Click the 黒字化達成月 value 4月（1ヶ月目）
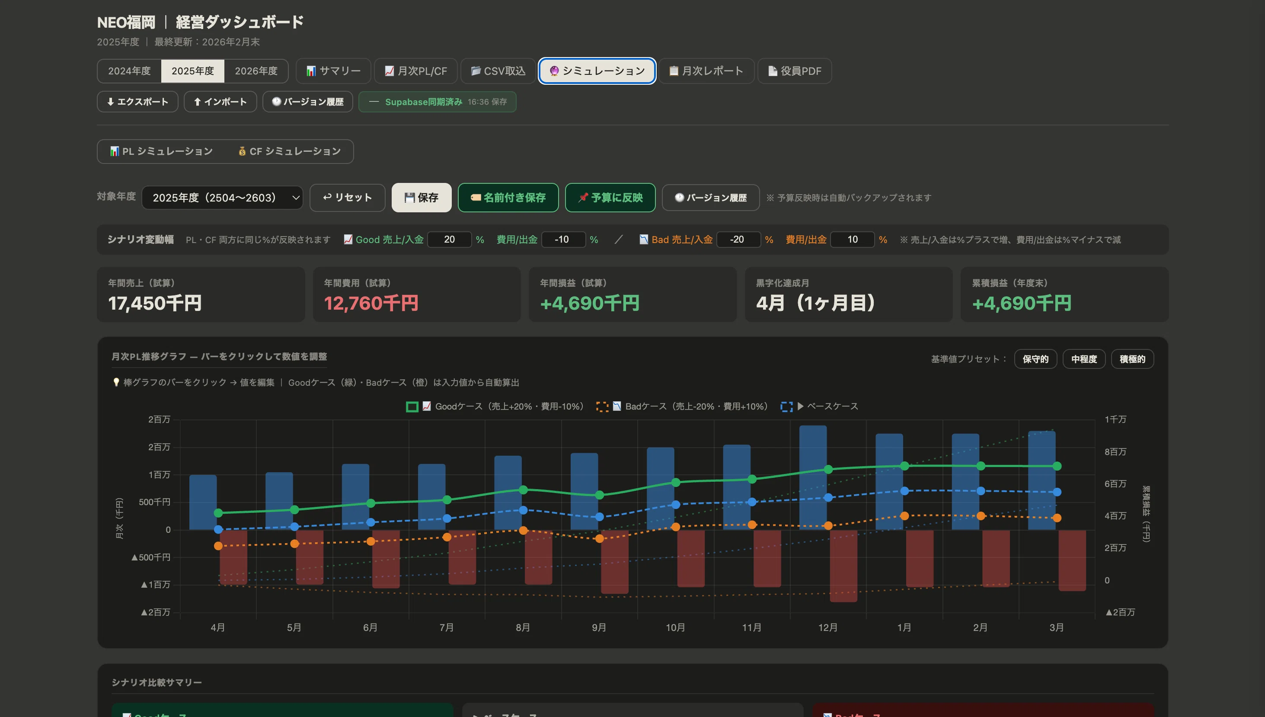Viewport: 1265px width, 717px height. pyautogui.click(x=816, y=303)
